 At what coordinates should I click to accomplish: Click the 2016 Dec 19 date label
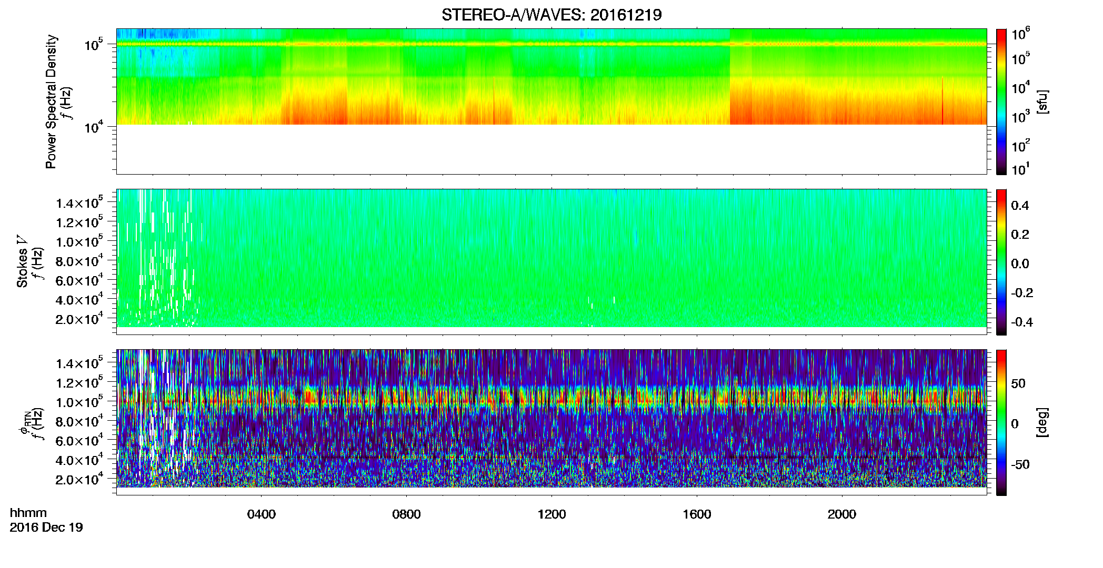(x=46, y=528)
